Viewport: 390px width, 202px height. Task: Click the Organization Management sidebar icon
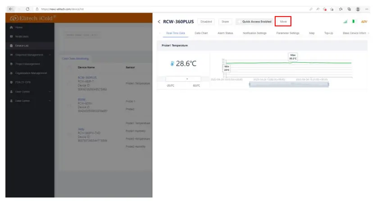pos(11,73)
